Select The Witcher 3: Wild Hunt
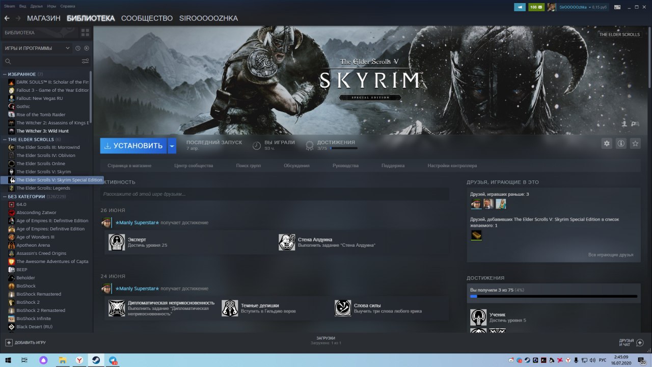Image resolution: width=652 pixels, height=367 pixels. pyautogui.click(x=42, y=131)
